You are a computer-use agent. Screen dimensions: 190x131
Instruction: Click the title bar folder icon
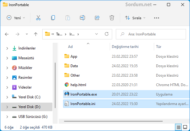[x=5, y=5]
